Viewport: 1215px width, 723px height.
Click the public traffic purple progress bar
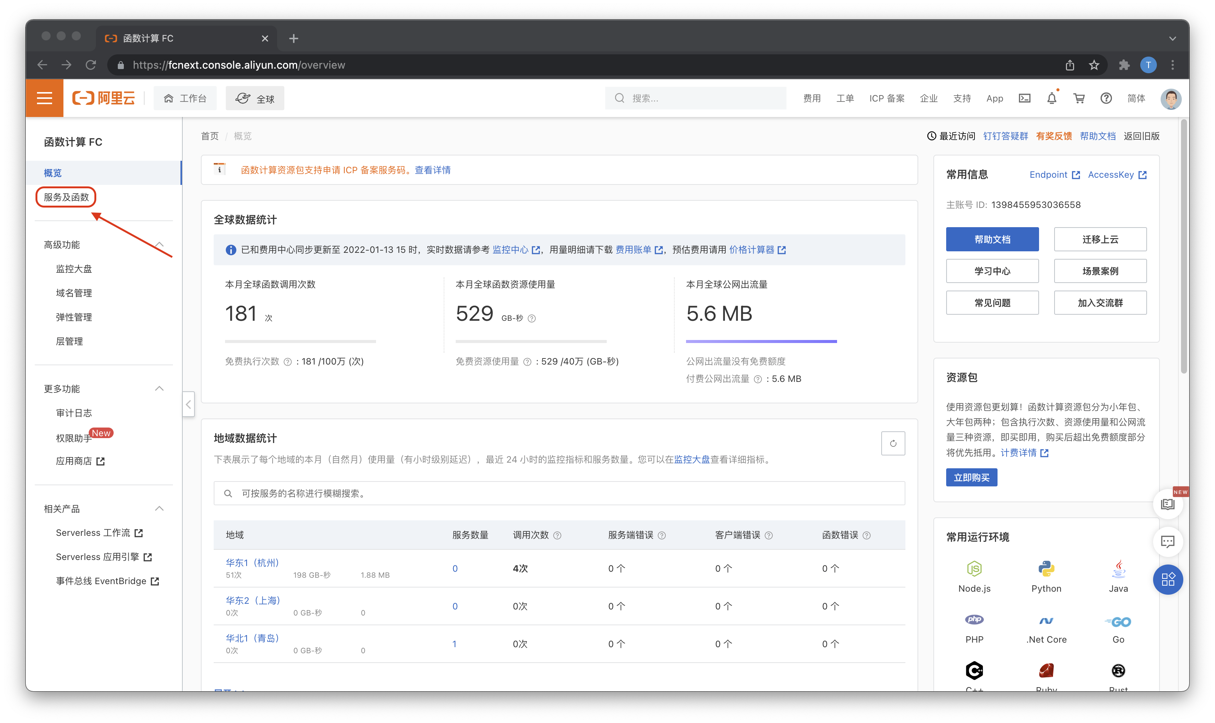coord(761,342)
